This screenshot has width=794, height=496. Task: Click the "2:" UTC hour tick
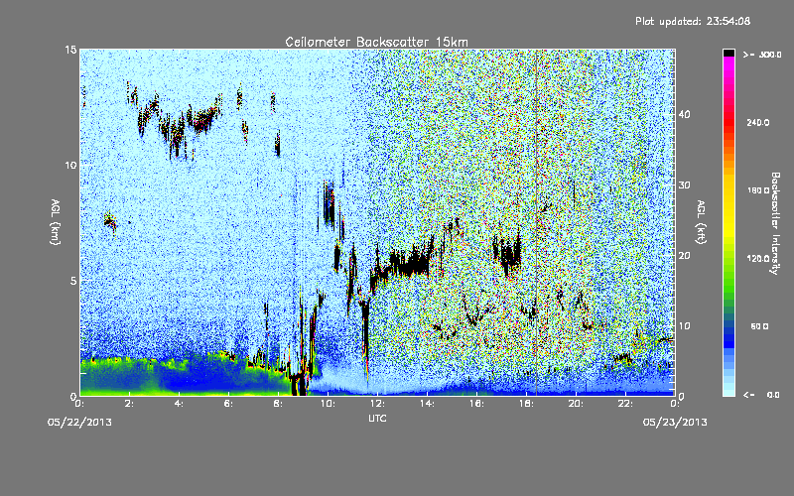(130, 404)
